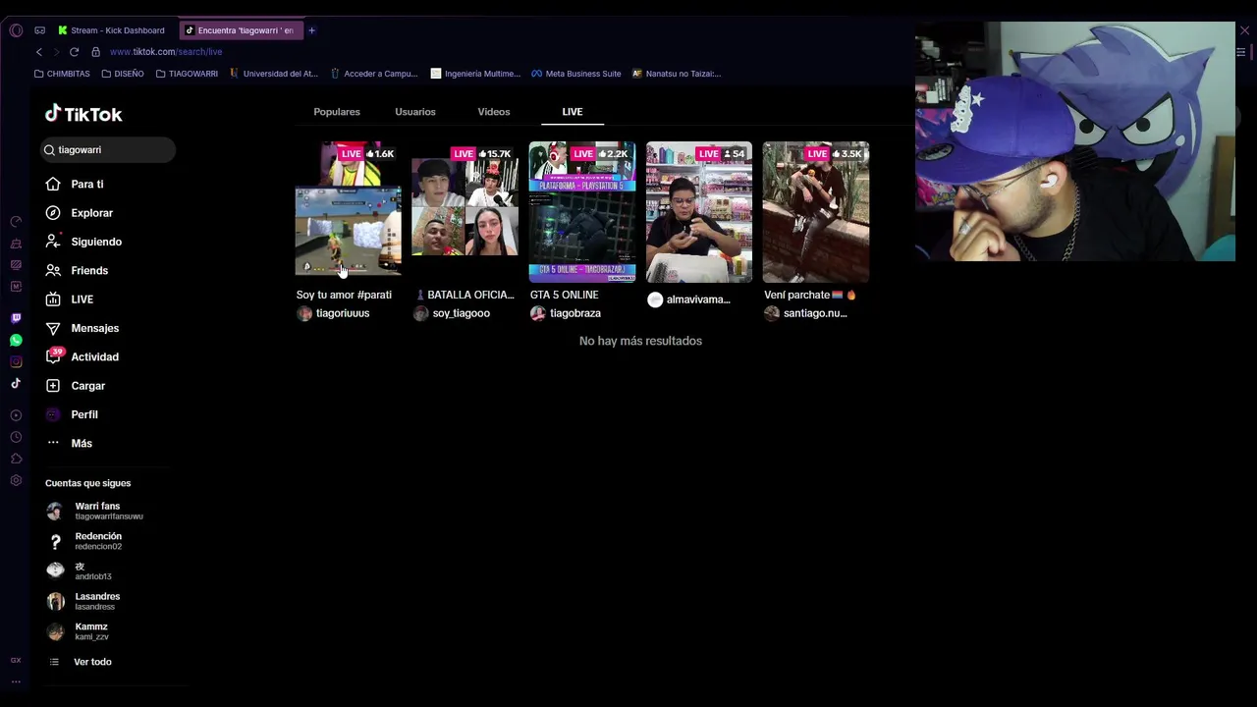Screen dimensions: 1257x707
Task: Switch to the Usuarios search tab
Action: click(x=415, y=112)
